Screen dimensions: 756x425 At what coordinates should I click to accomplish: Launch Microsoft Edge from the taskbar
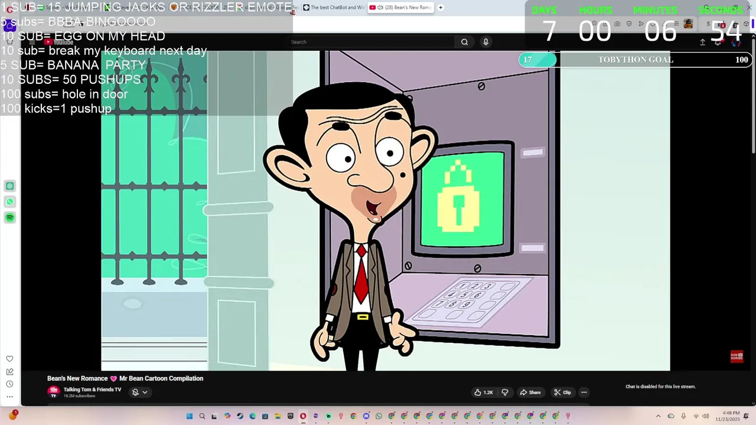(x=252, y=416)
